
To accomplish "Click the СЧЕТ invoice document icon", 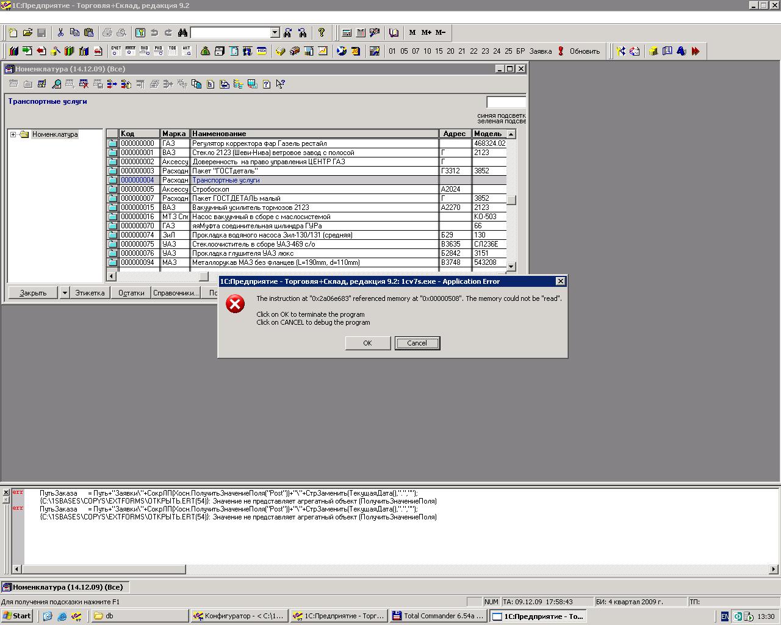I will [116, 51].
